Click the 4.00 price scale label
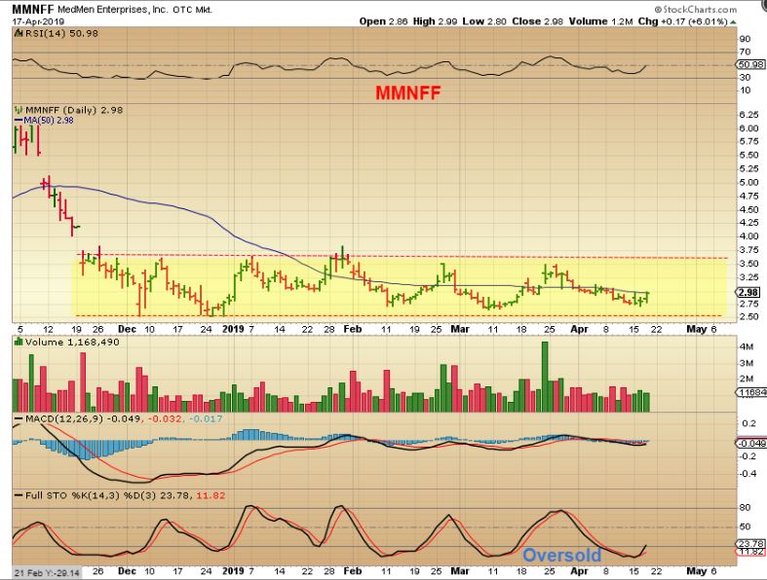The image size is (767, 580). point(748,236)
